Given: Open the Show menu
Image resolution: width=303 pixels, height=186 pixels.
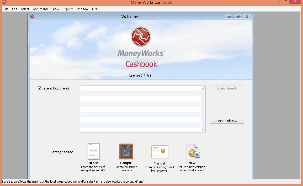Looking at the screenshot, I should pyautogui.click(x=55, y=9).
